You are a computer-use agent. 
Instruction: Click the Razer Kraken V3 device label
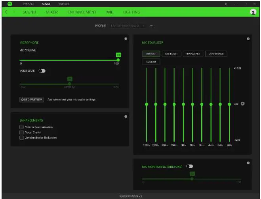tap(131, 196)
